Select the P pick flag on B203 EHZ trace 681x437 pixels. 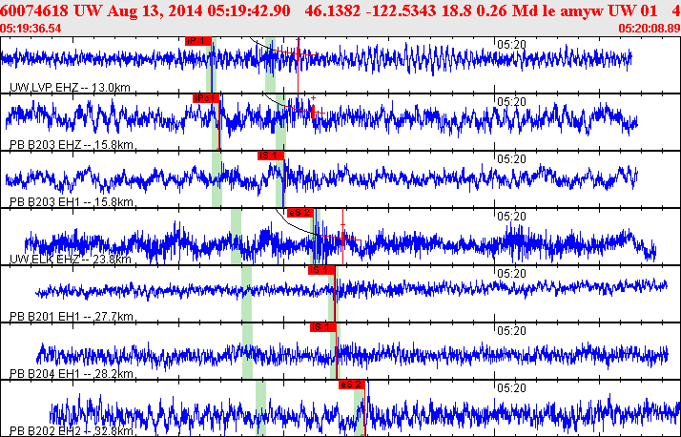click(x=206, y=97)
